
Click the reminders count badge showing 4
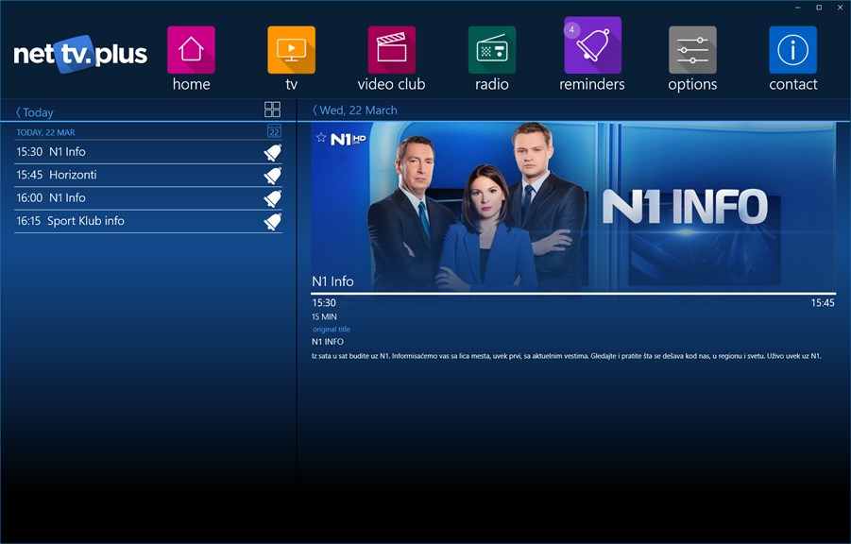coord(571,30)
